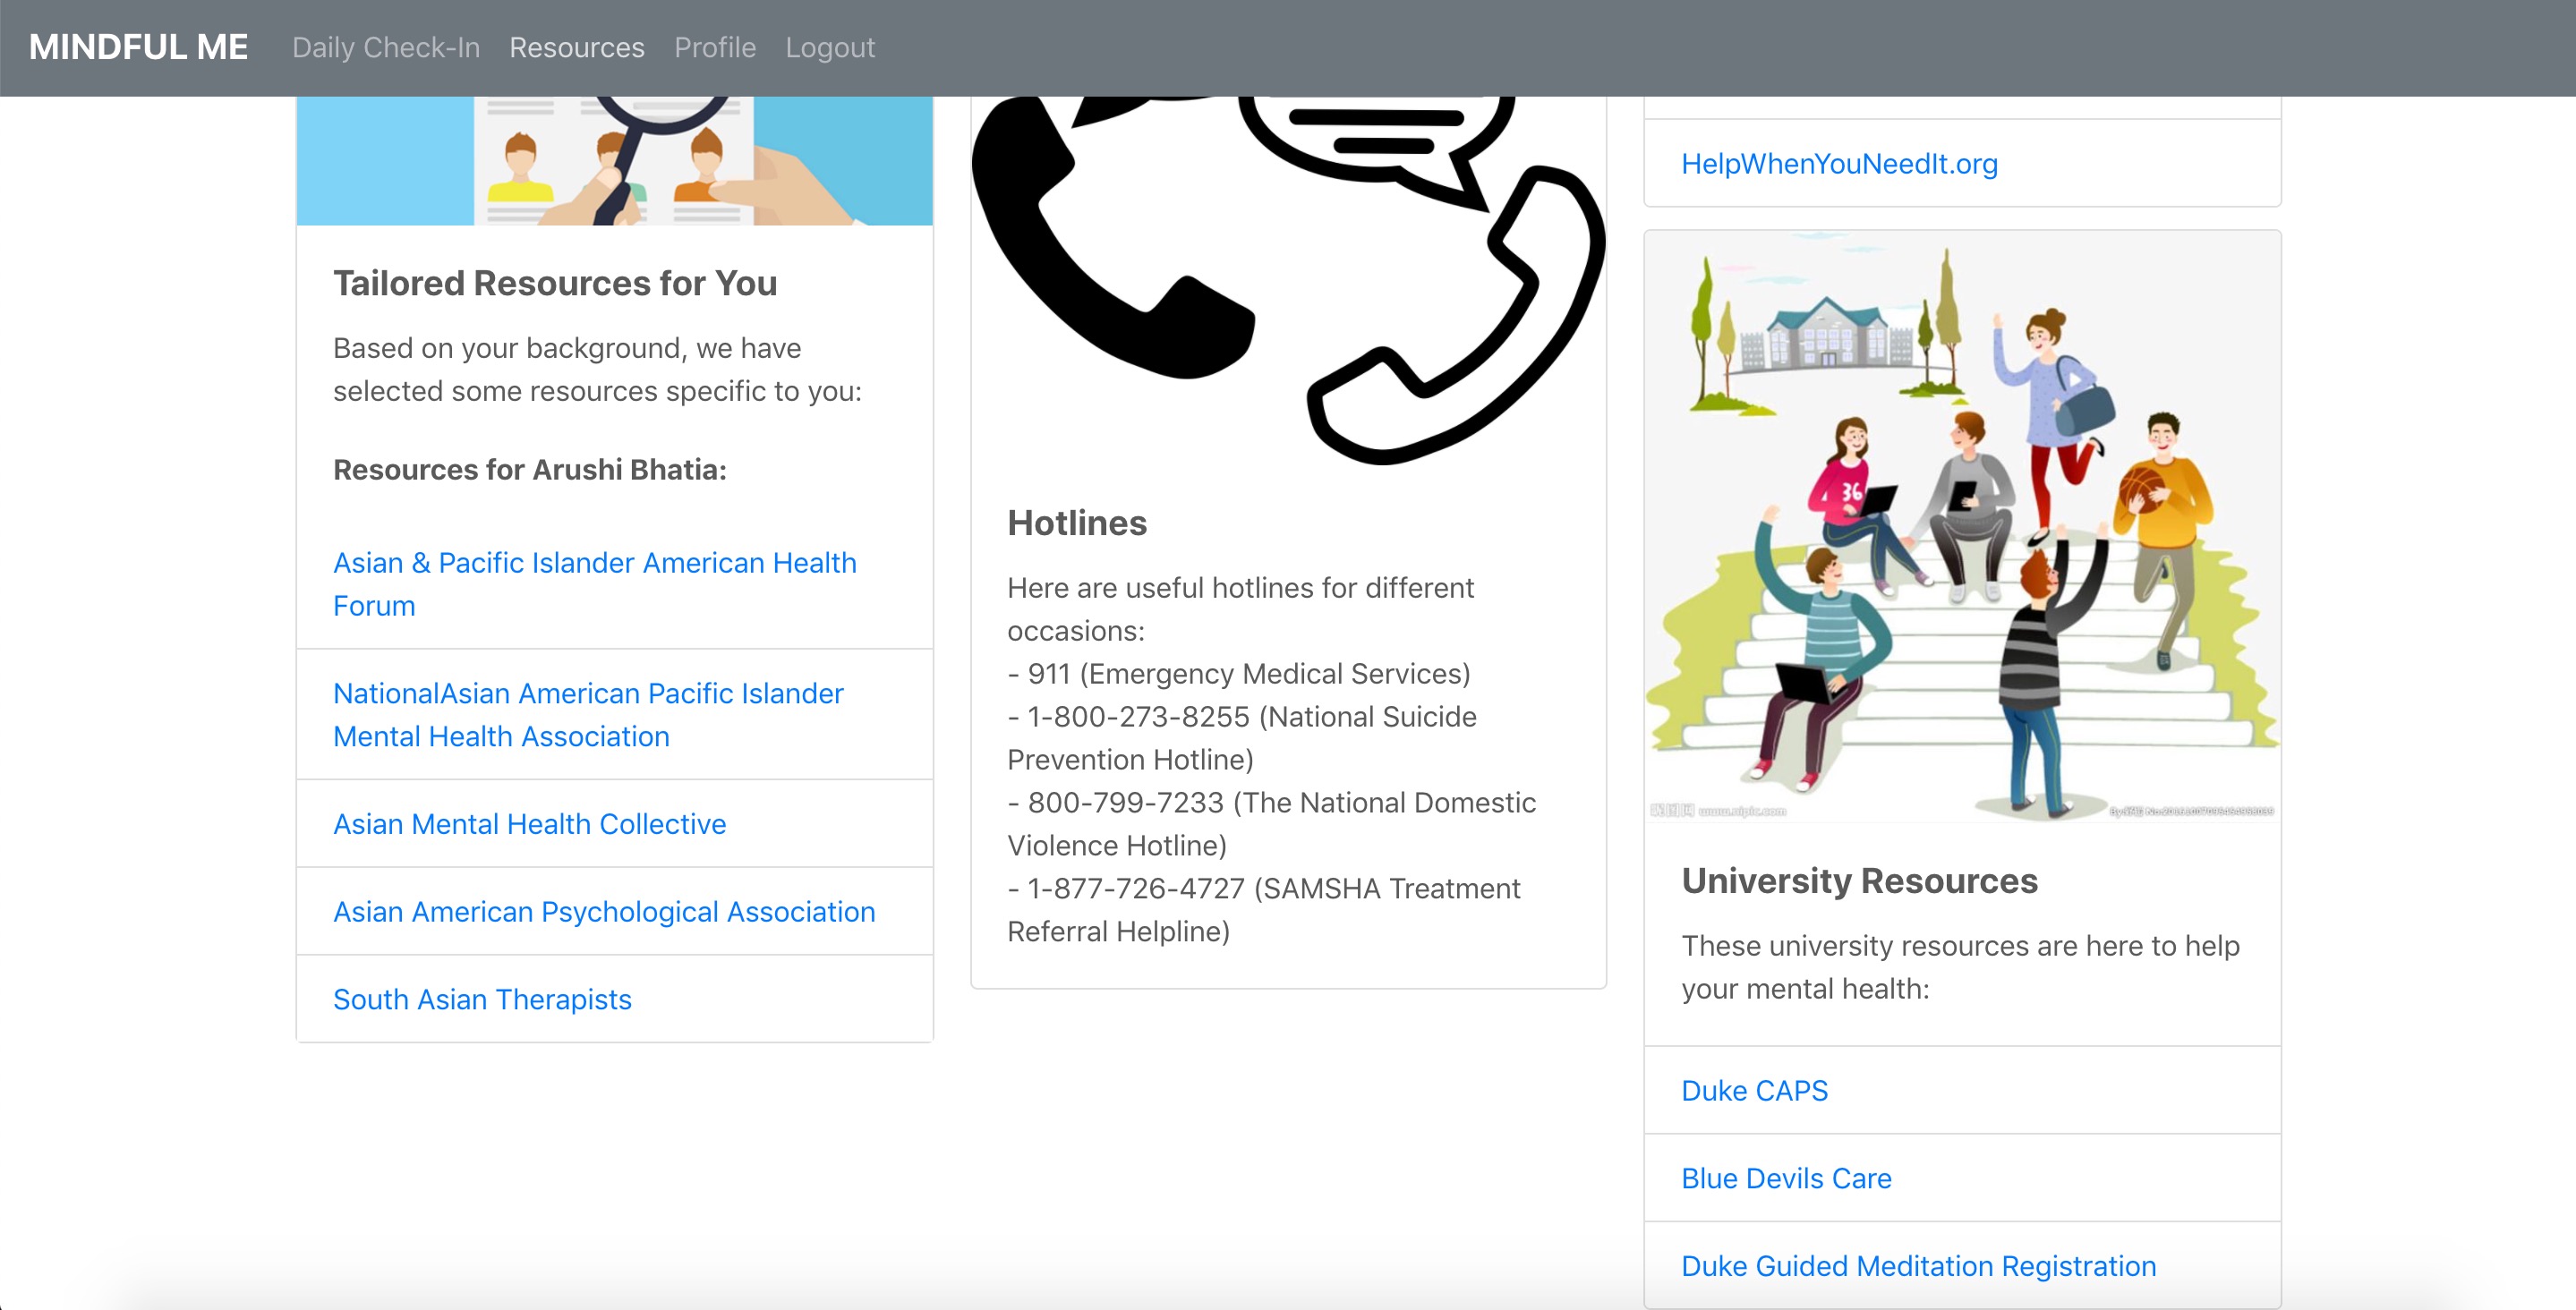The image size is (2576, 1310).
Task: Open the Asian Mental Health Collective link
Action: [529, 823]
